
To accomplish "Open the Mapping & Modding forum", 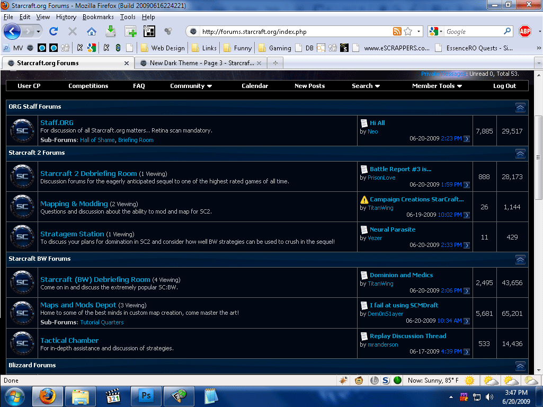I will tap(74, 203).
